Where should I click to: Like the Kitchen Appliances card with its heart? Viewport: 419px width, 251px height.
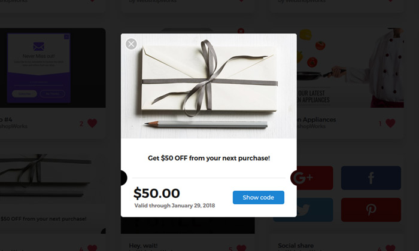click(x=391, y=123)
